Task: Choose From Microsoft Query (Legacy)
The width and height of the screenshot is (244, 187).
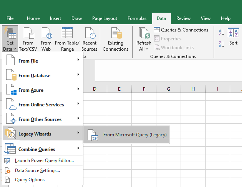Action: click(x=126, y=135)
